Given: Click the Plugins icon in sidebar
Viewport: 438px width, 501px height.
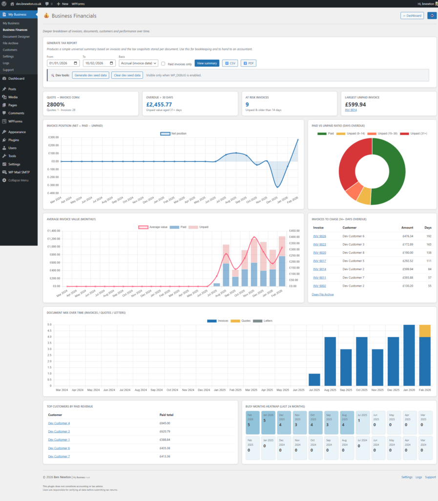Looking at the screenshot, I should tap(4, 140).
